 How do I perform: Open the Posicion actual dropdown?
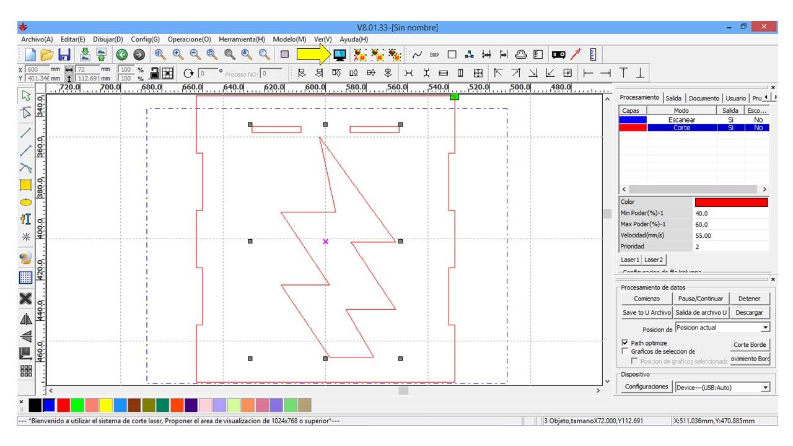point(722,327)
